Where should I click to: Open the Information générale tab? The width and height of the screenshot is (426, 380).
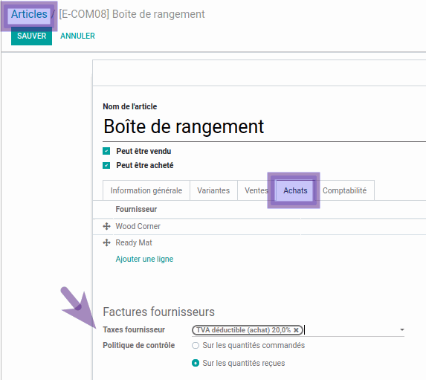(146, 190)
